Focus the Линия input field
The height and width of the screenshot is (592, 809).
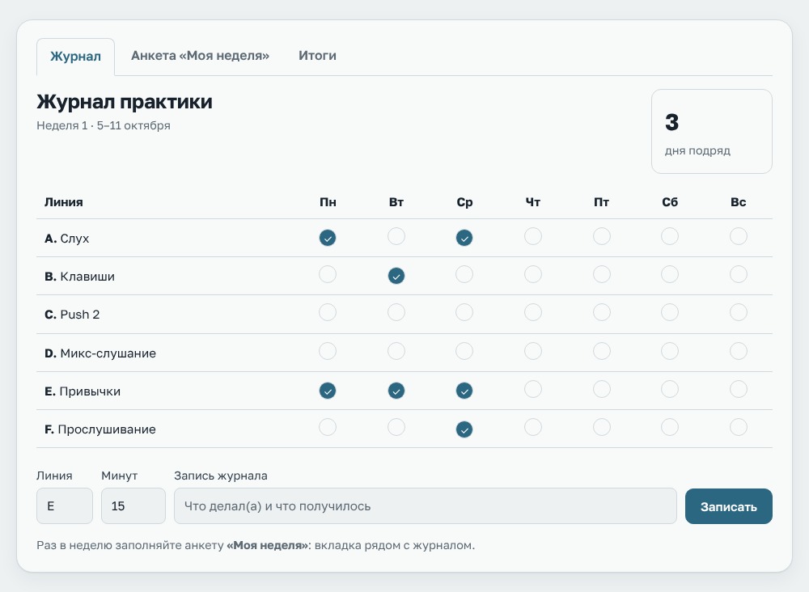[65, 506]
